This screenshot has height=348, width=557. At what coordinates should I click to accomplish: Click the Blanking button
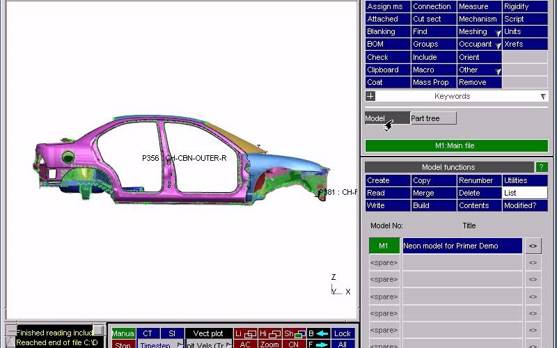[x=388, y=31]
